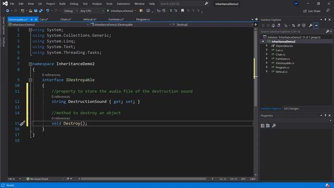Image resolution: width=334 pixels, height=188 pixels.
Task: Click the editor horizontal scrollbar
Action: (x=144, y=179)
